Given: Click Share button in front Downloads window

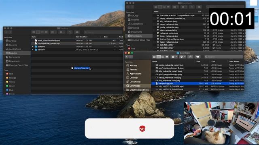Looking at the screenshot, I should pos(190,57).
